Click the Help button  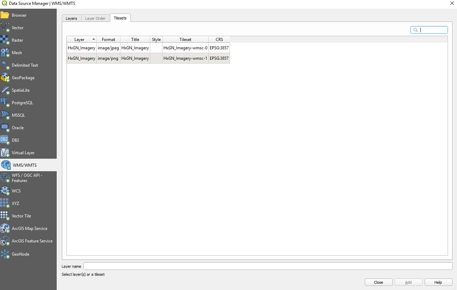click(x=438, y=282)
